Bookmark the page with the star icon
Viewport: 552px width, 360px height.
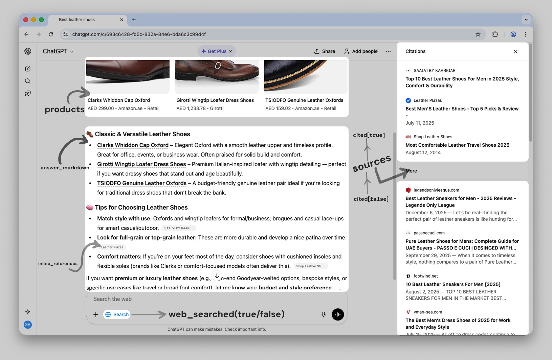478,34
